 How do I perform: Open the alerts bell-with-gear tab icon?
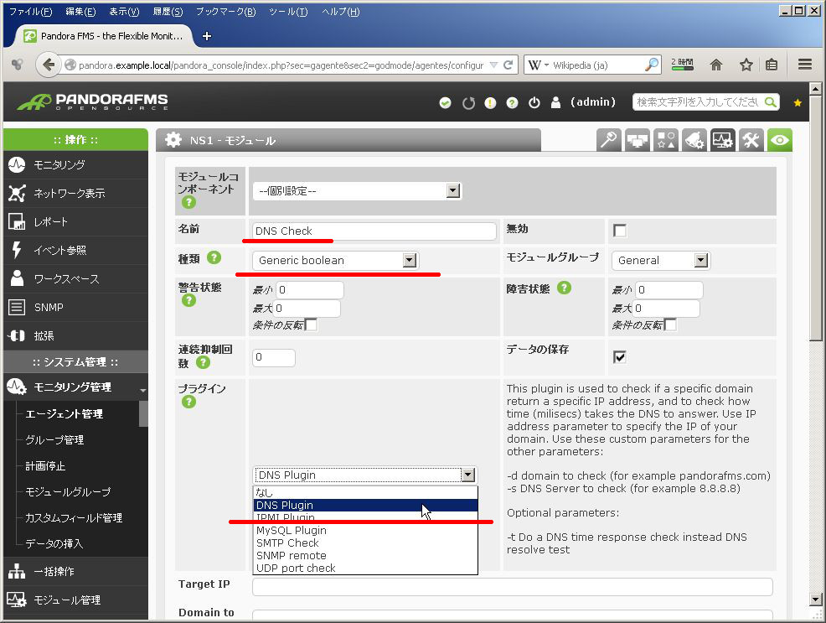tap(694, 141)
